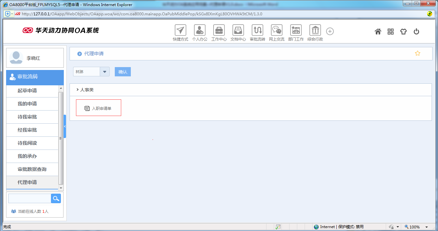Open the browser zoom level dropdown
438x231 pixels.
click(x=427, y=227)
